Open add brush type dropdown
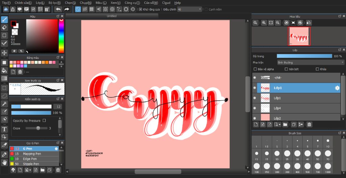Screen dimensions: 346x178 (30, 170)
